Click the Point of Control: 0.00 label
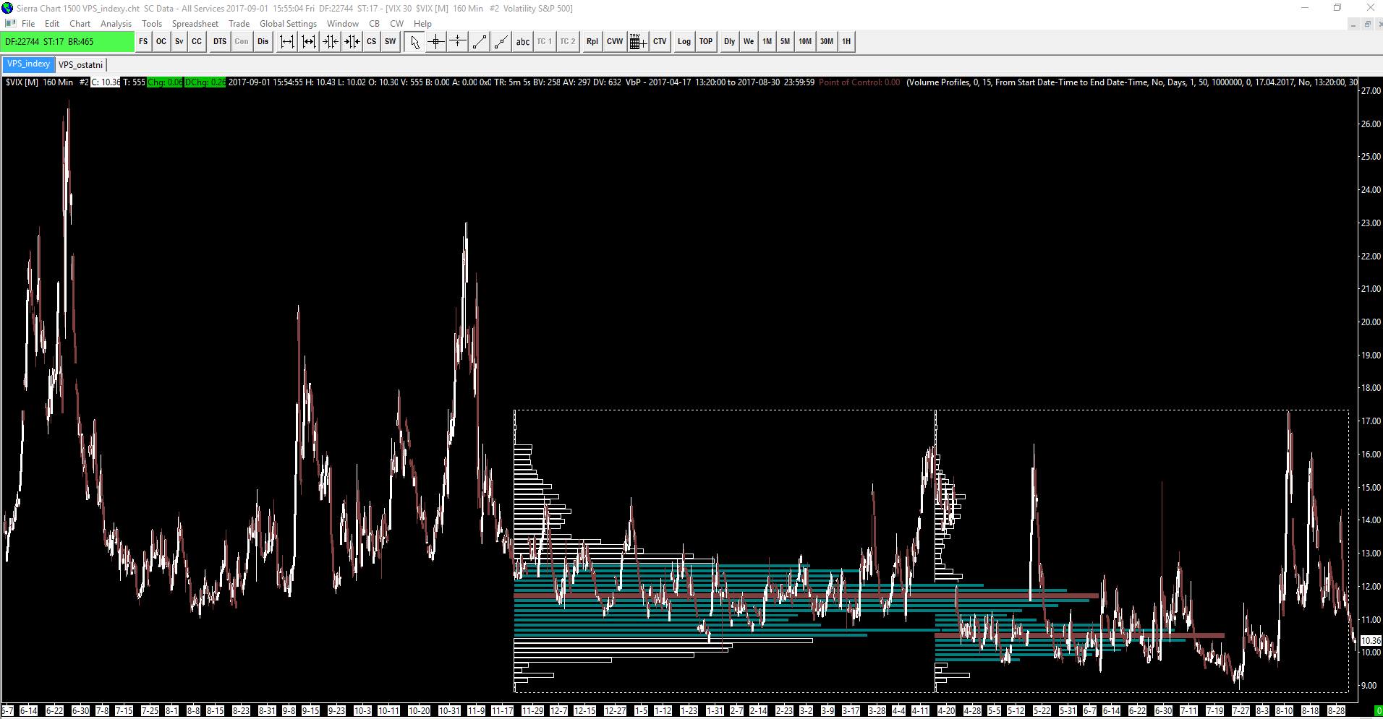The height and width of the screenshot is (719, 1383). [x=859, y=82]
